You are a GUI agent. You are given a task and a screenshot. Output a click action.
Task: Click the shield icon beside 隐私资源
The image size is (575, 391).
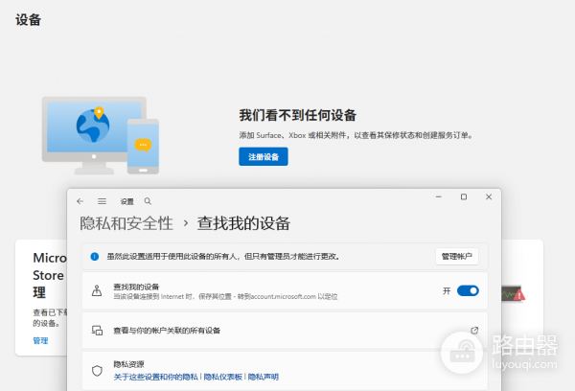97,371
